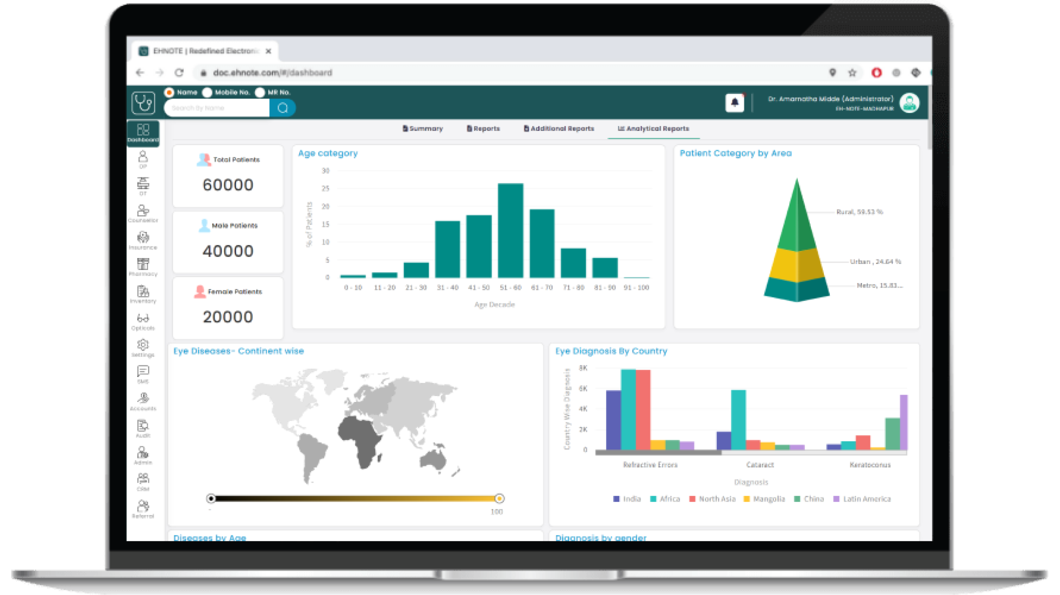Select the Mobile No. search option
Viewport: 1060px width, 595px height.
(207, 92)
